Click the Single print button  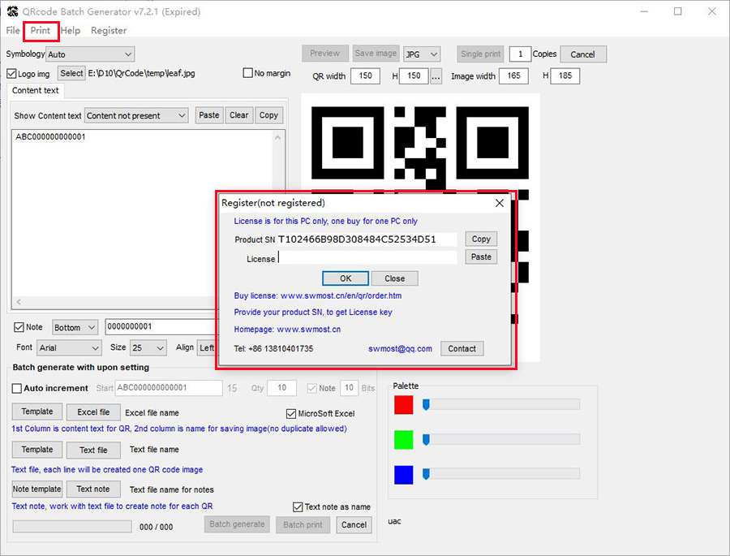(x=480, y=54)
